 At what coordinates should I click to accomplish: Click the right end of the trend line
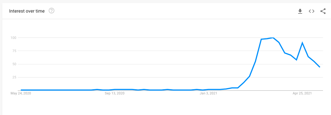pyautogui.click(x=320, y=67)
